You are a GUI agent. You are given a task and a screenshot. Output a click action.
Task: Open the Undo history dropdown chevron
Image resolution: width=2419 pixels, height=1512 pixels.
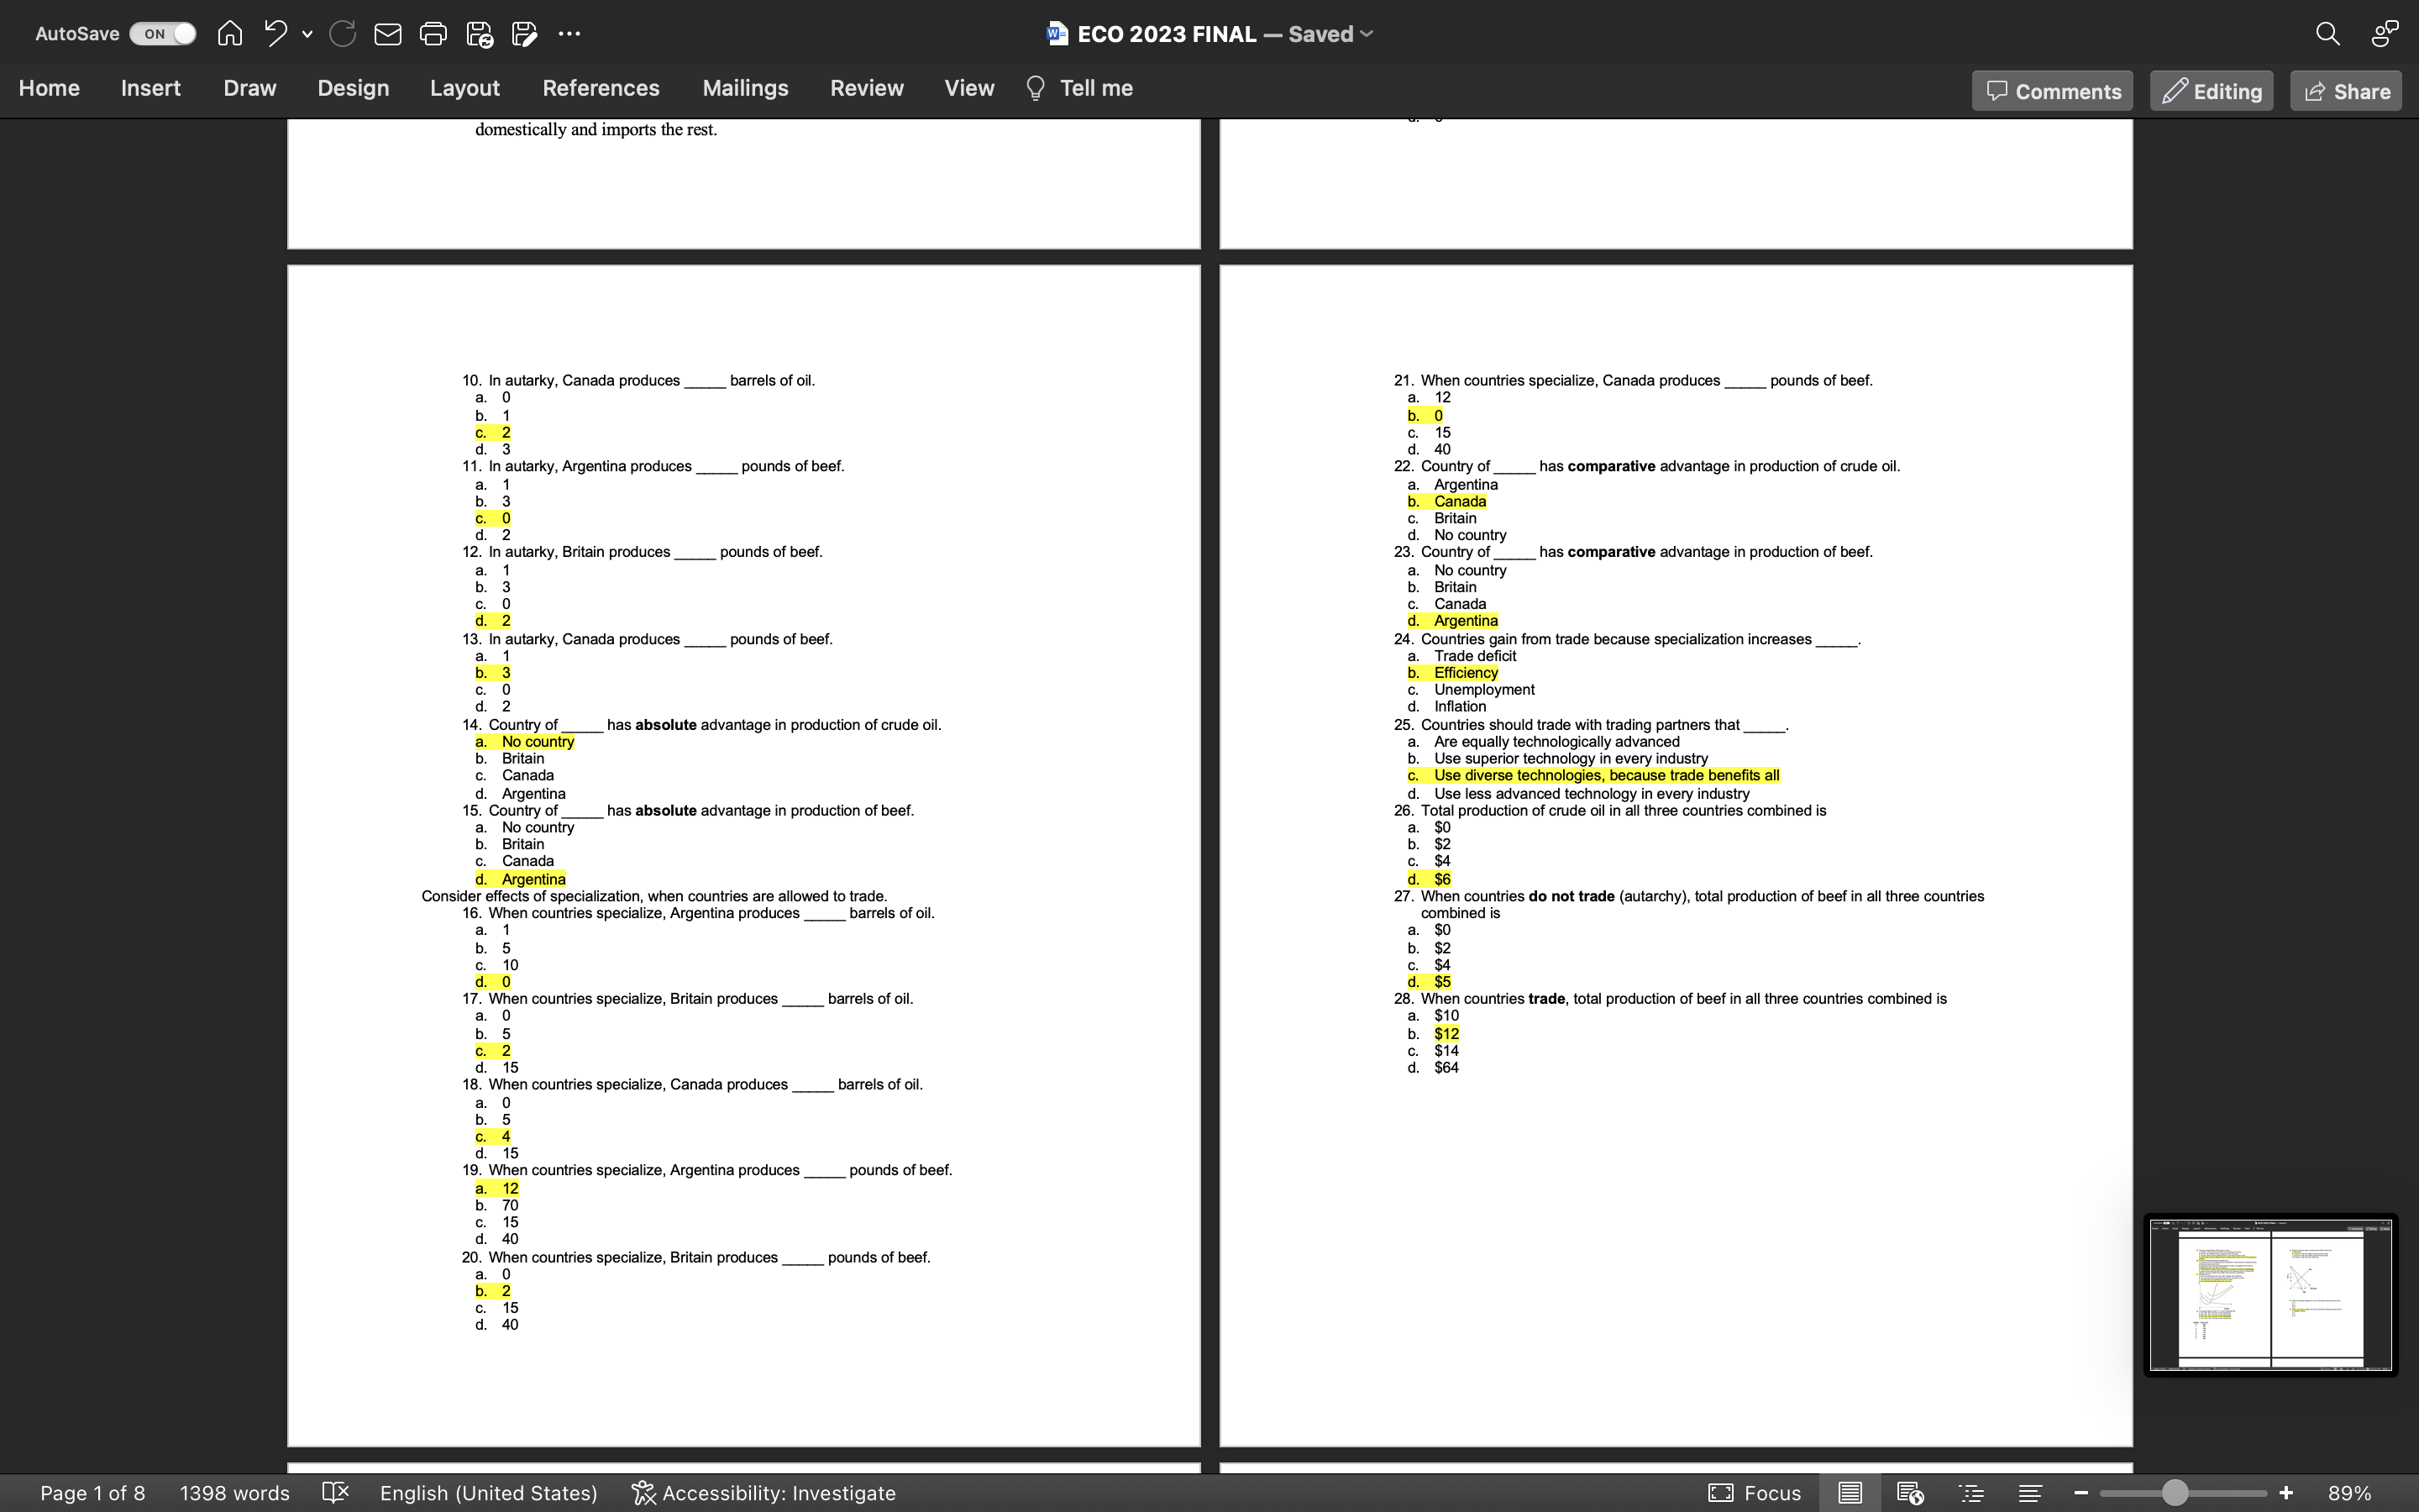point(308,33)
